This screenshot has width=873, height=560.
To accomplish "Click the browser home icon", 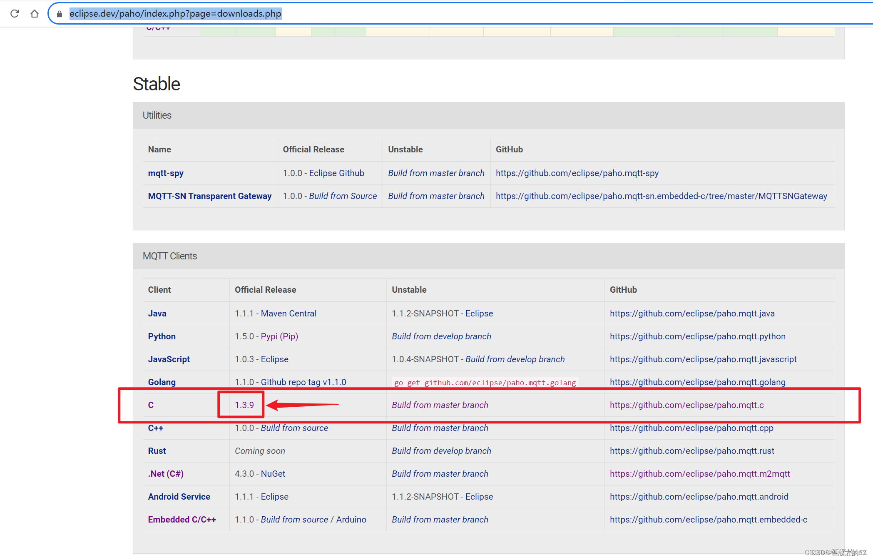I will pos(34,13).
